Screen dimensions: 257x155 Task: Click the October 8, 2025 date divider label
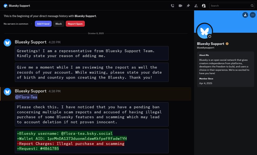(96, 33)
